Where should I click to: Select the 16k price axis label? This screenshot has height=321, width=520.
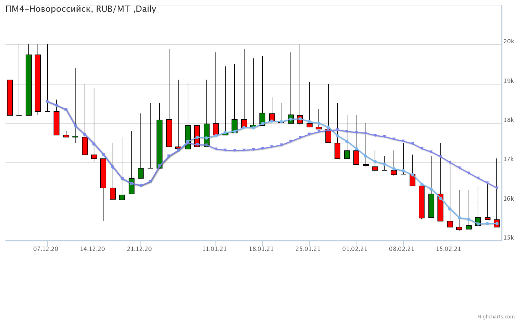pyautogui.click(x=509, y=198)
